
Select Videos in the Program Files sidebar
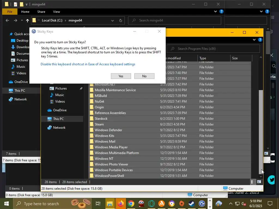(x=57, y=102)
